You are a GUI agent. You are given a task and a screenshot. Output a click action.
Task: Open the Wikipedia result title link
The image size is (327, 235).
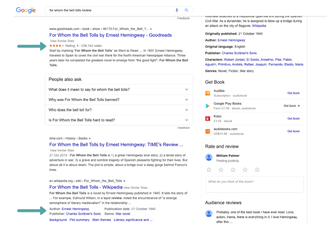point(86,187)
